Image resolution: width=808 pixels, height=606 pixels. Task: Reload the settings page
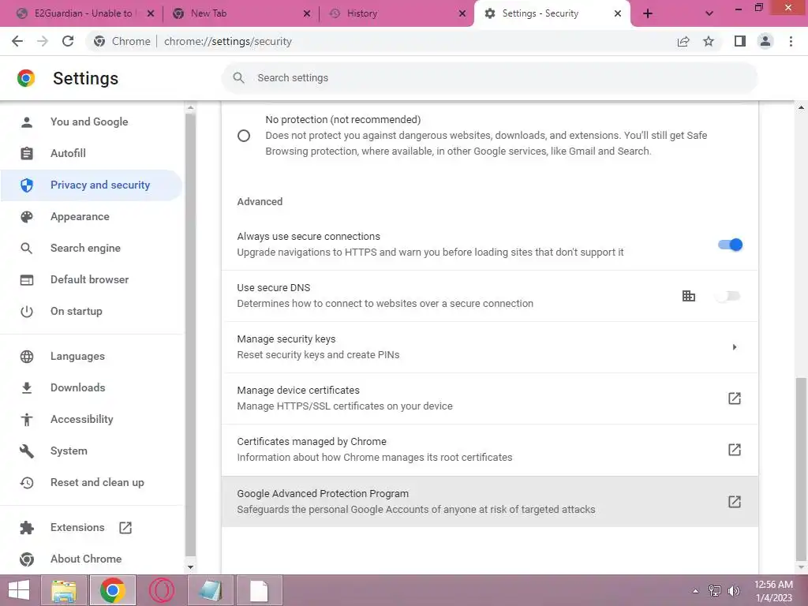[68, 41]
